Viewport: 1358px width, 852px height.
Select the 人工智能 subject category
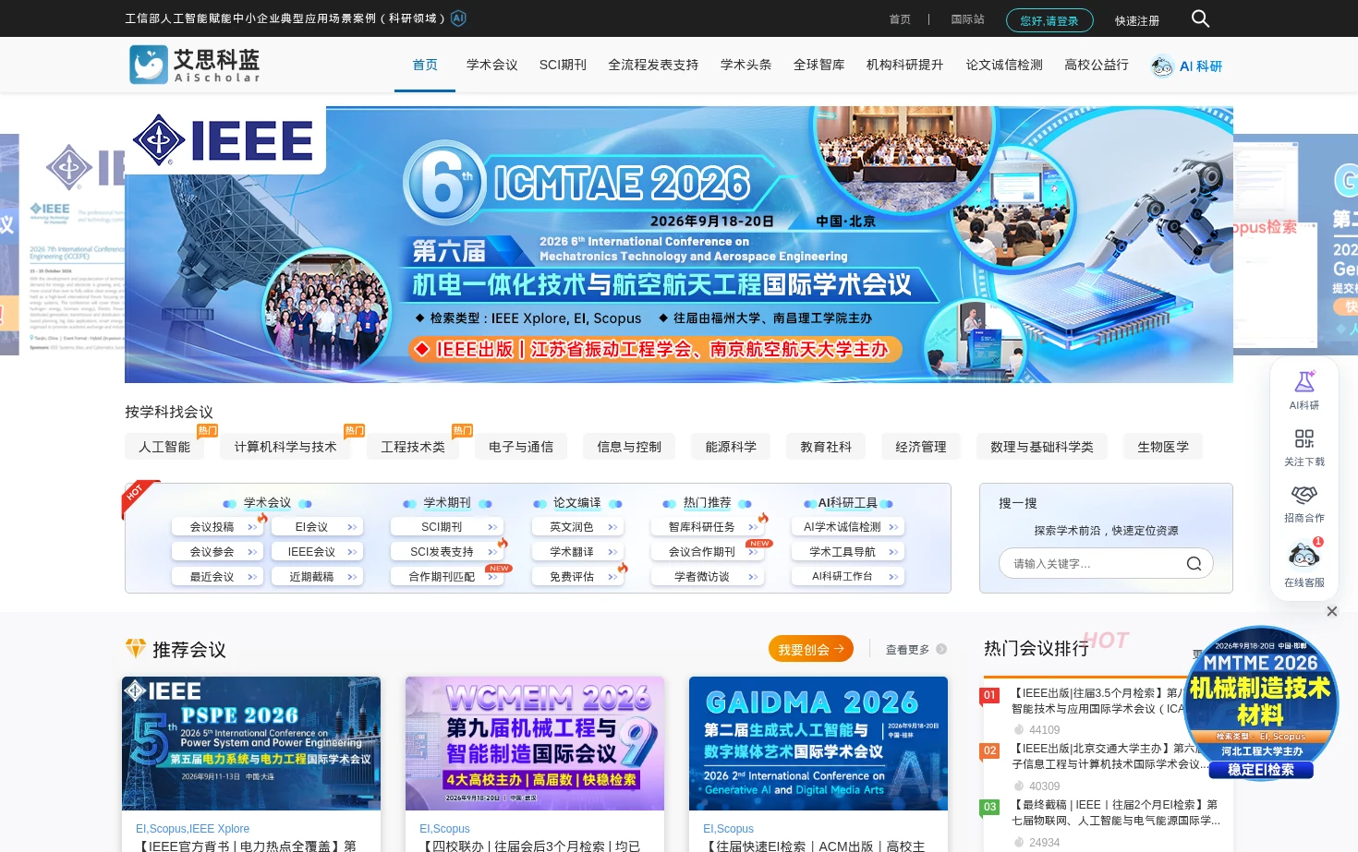point(164,447)
